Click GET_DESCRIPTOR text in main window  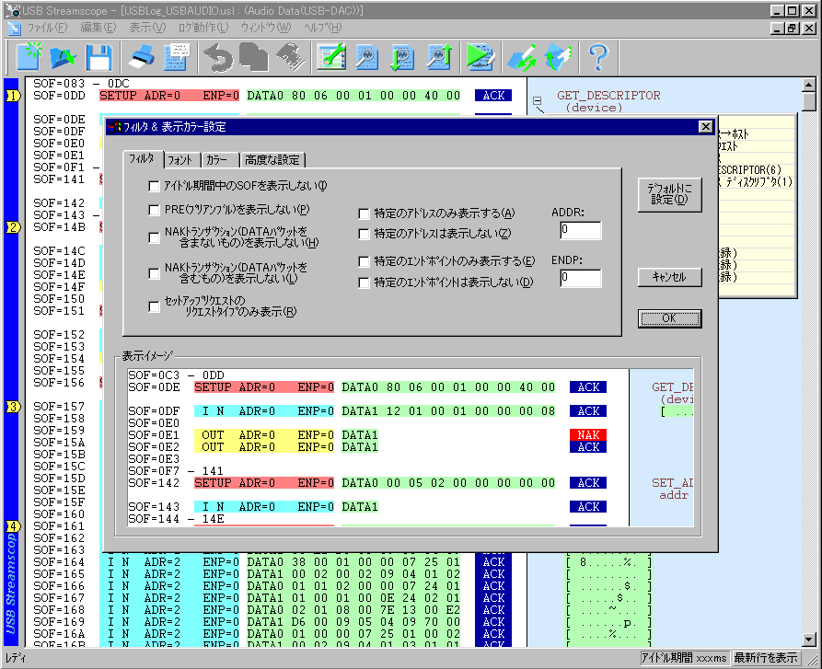(x=608, y=96)
